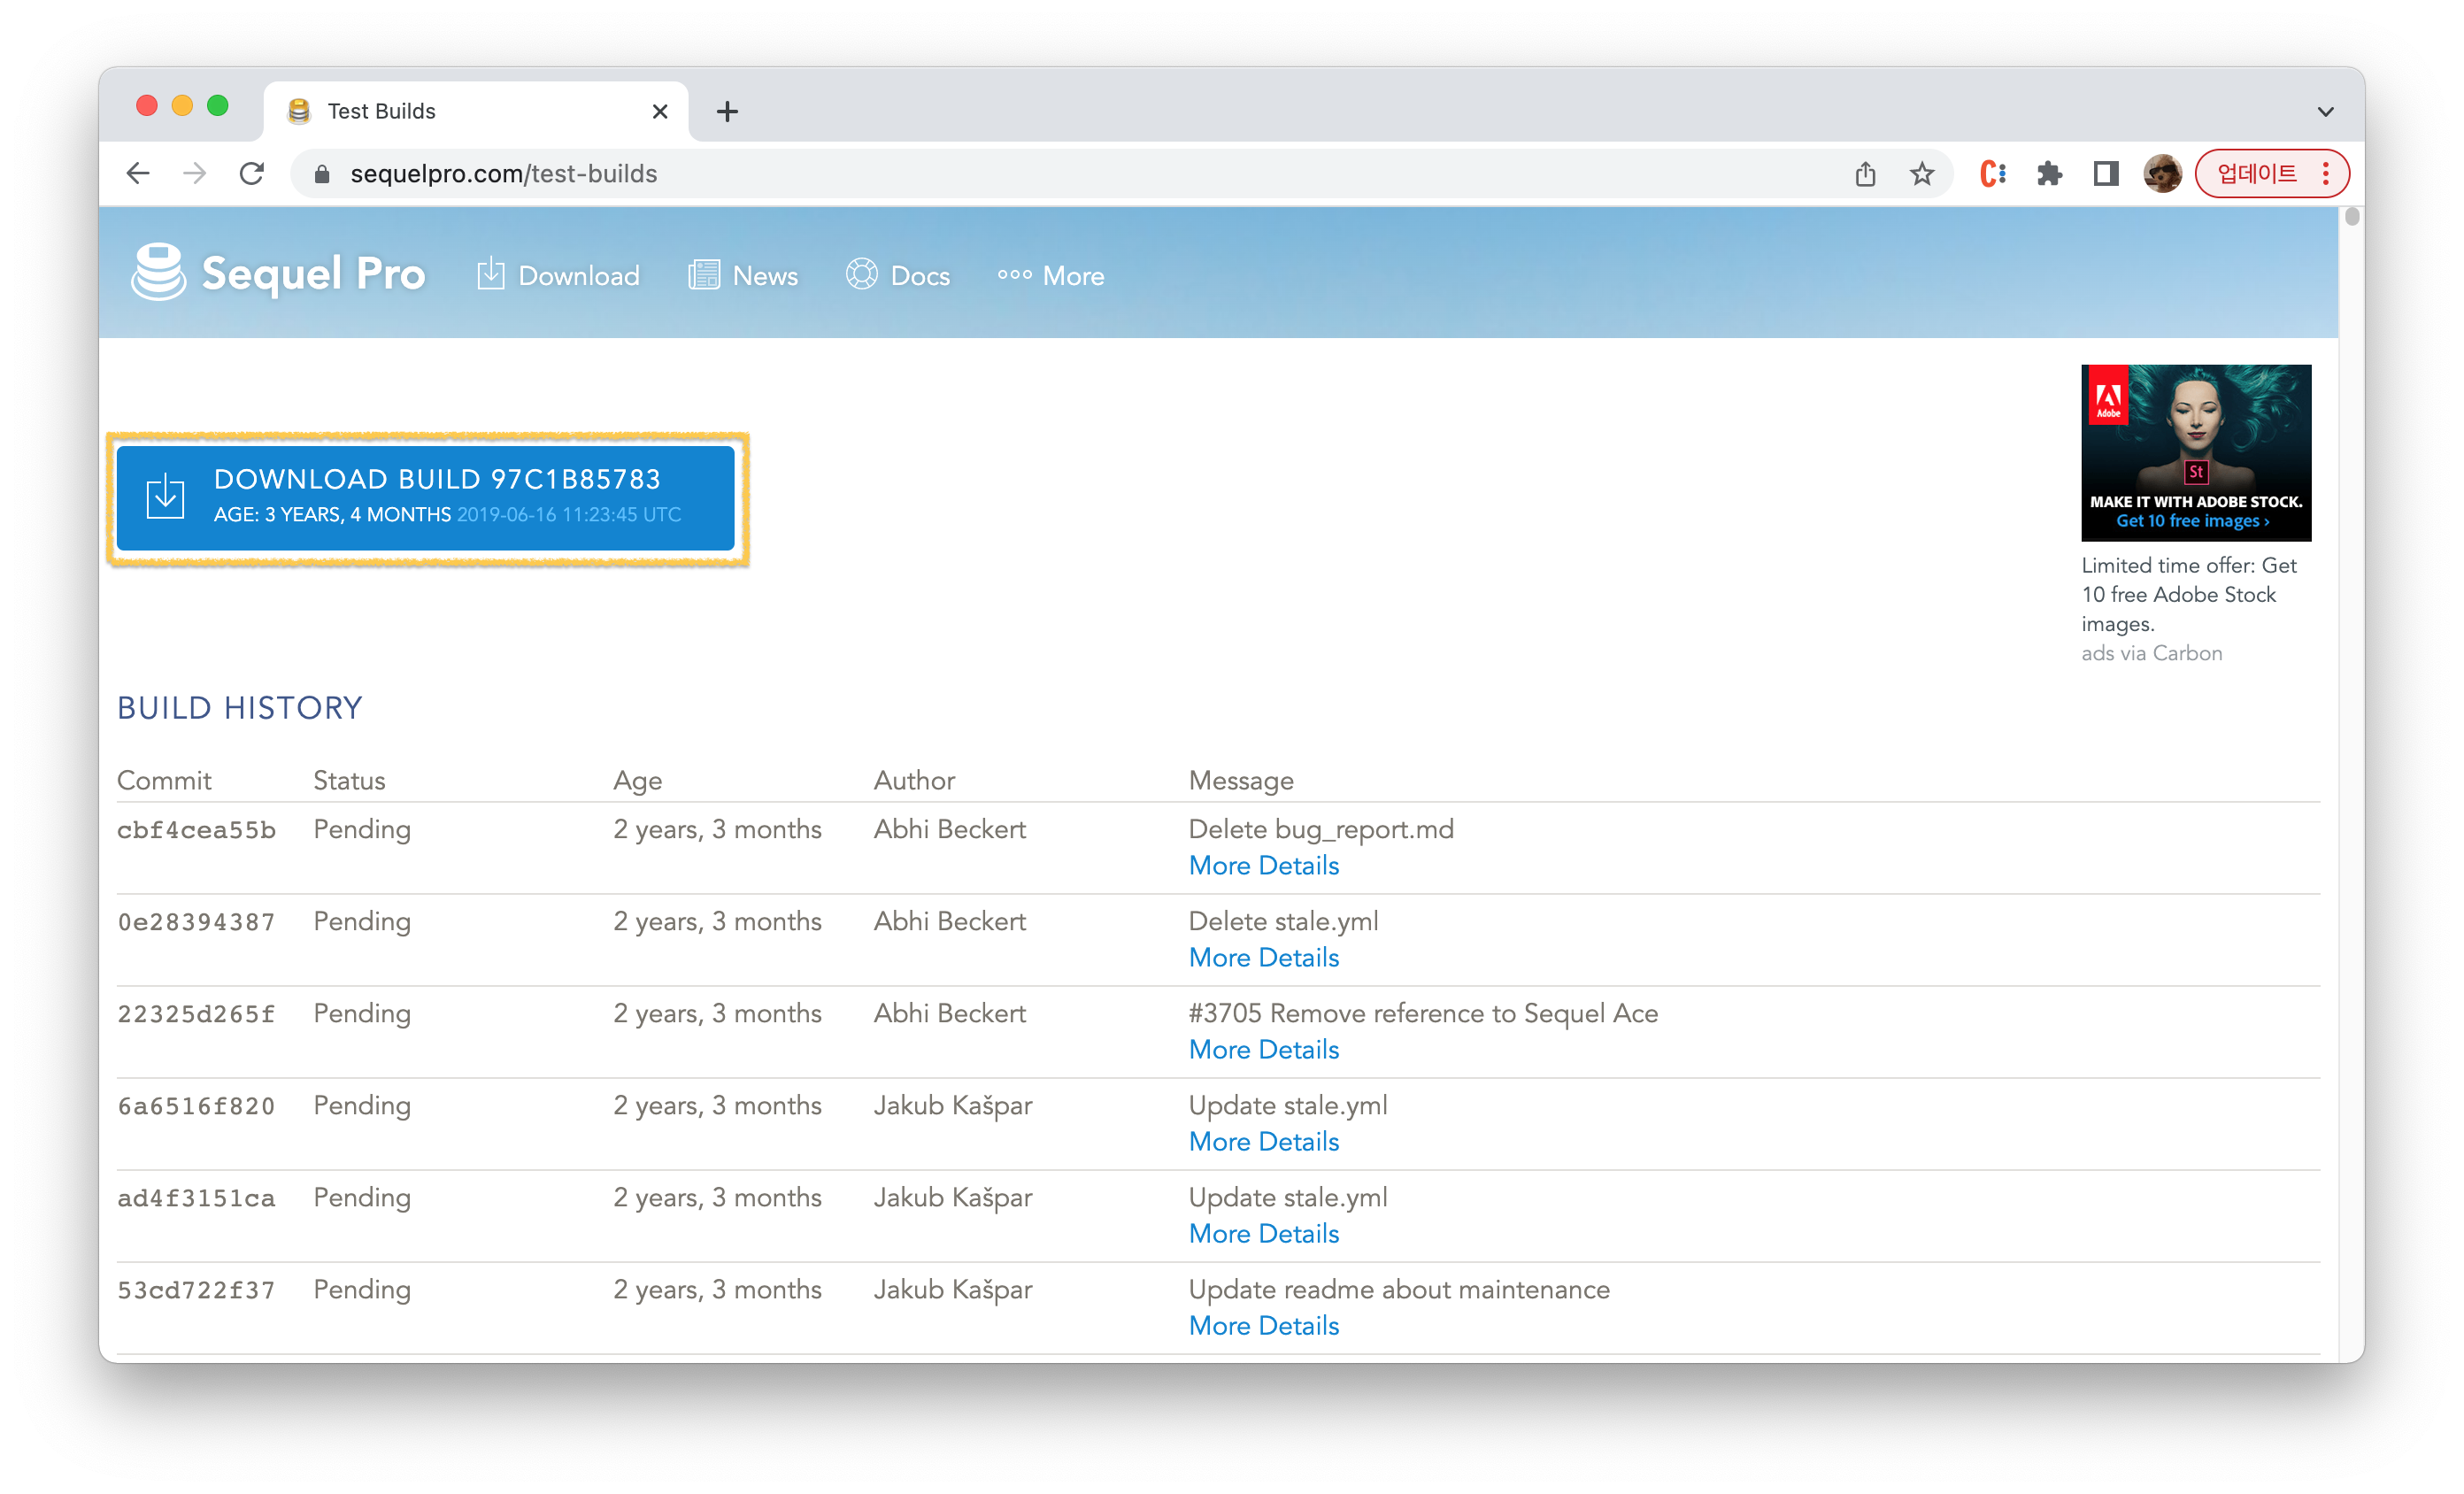Viewport: 2464px width, 1494px height.
Task: Open the tab search chevron
Action: pos(2325,111)
